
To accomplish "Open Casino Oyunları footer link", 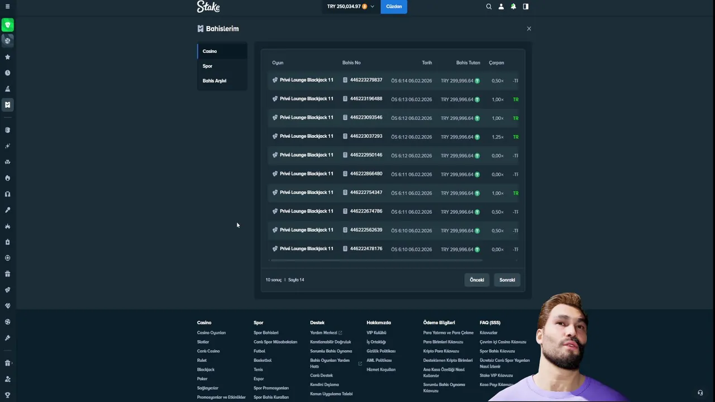I will pyautogui.click(x=211, y=333).
